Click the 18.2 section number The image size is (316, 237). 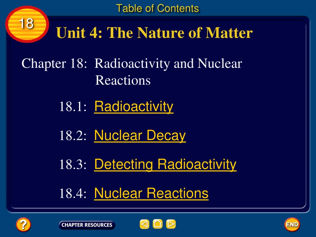coord(73,135)
